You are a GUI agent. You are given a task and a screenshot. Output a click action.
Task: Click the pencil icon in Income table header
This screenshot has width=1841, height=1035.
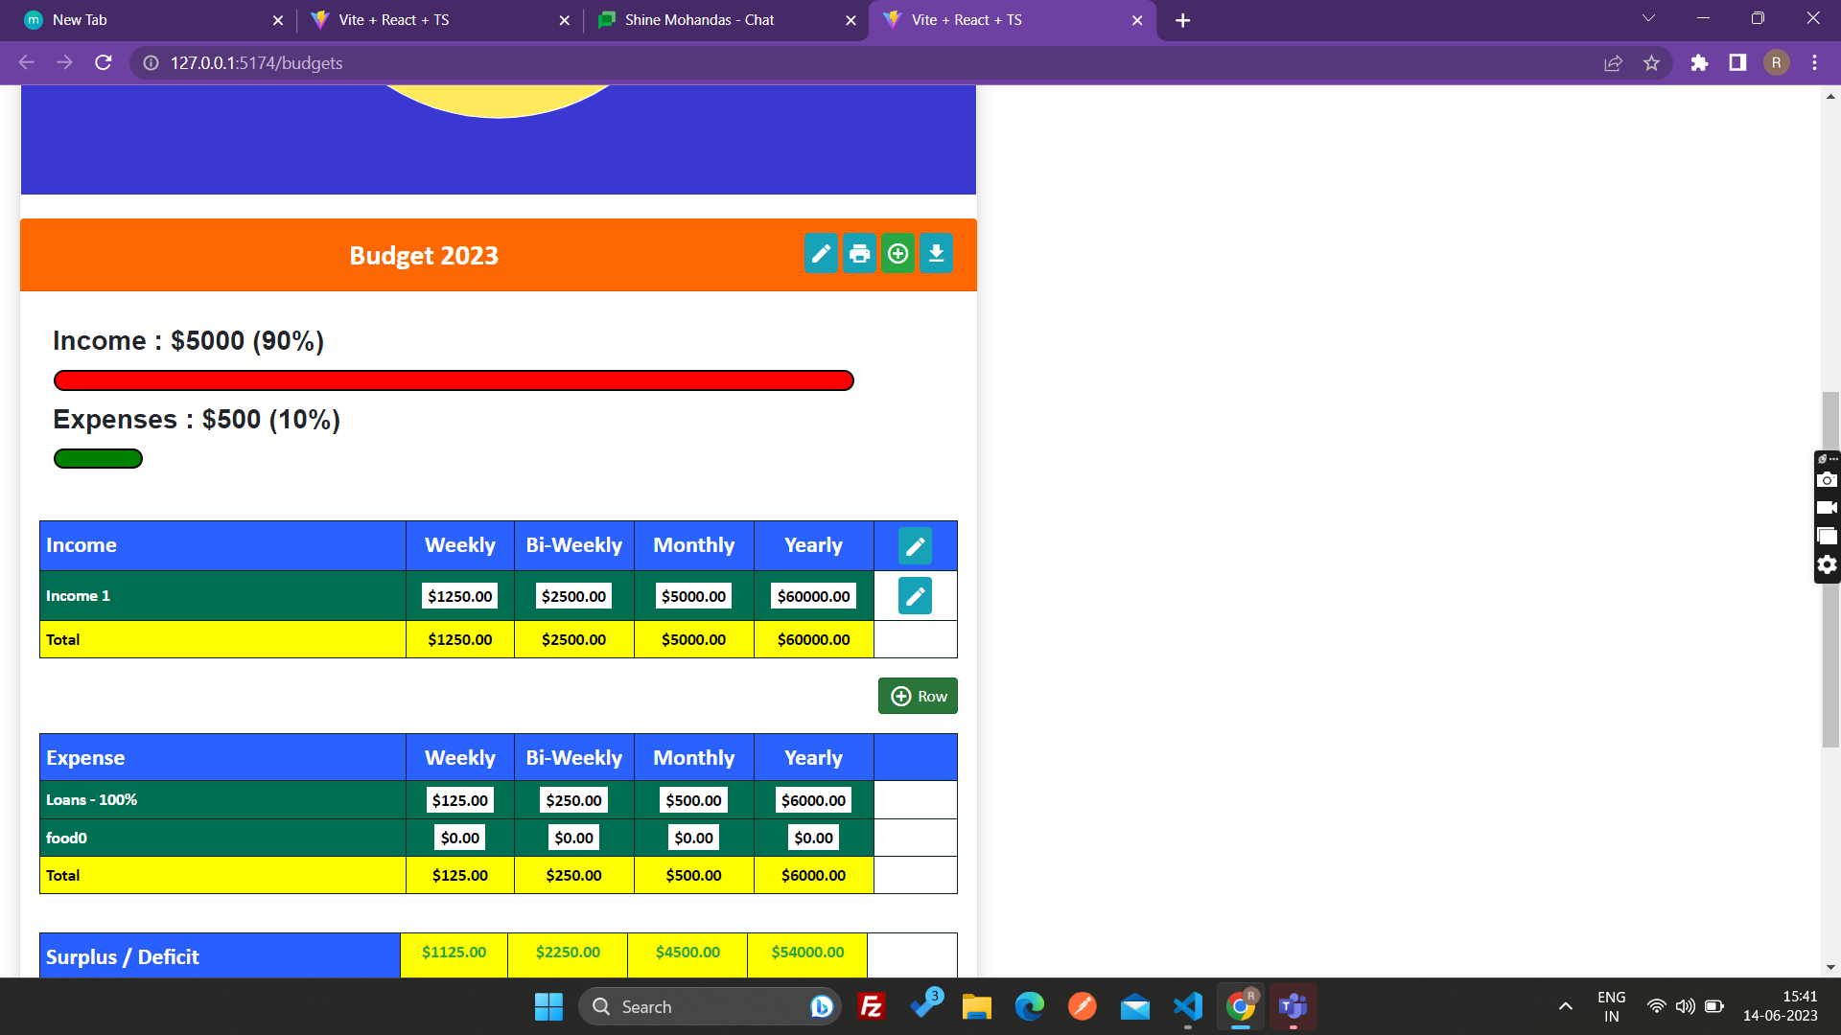point(915,546)
